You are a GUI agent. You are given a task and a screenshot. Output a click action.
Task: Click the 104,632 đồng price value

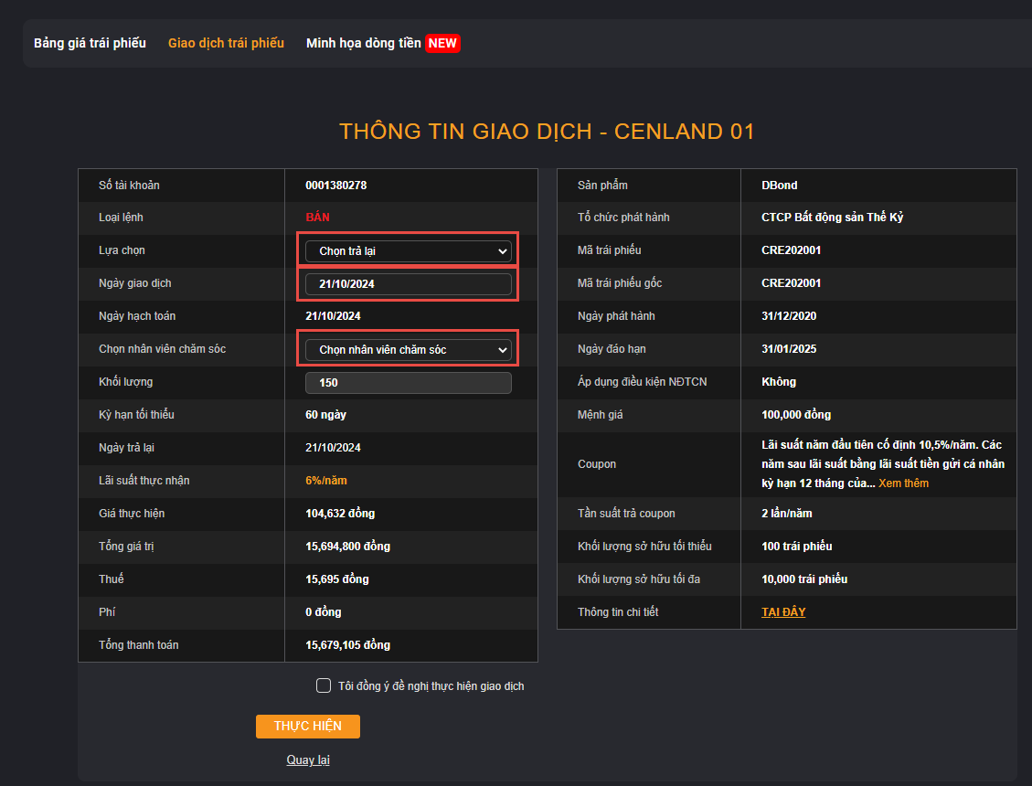(340, 514)
